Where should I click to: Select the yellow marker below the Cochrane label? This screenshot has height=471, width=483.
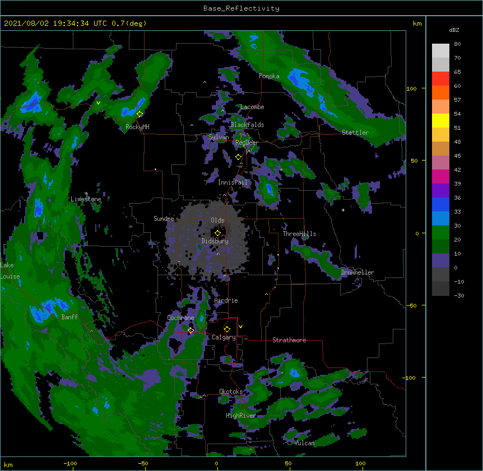(191, 330)
